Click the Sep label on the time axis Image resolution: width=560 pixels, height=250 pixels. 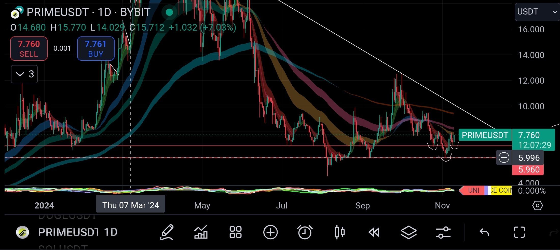click(x=362, y=205)
